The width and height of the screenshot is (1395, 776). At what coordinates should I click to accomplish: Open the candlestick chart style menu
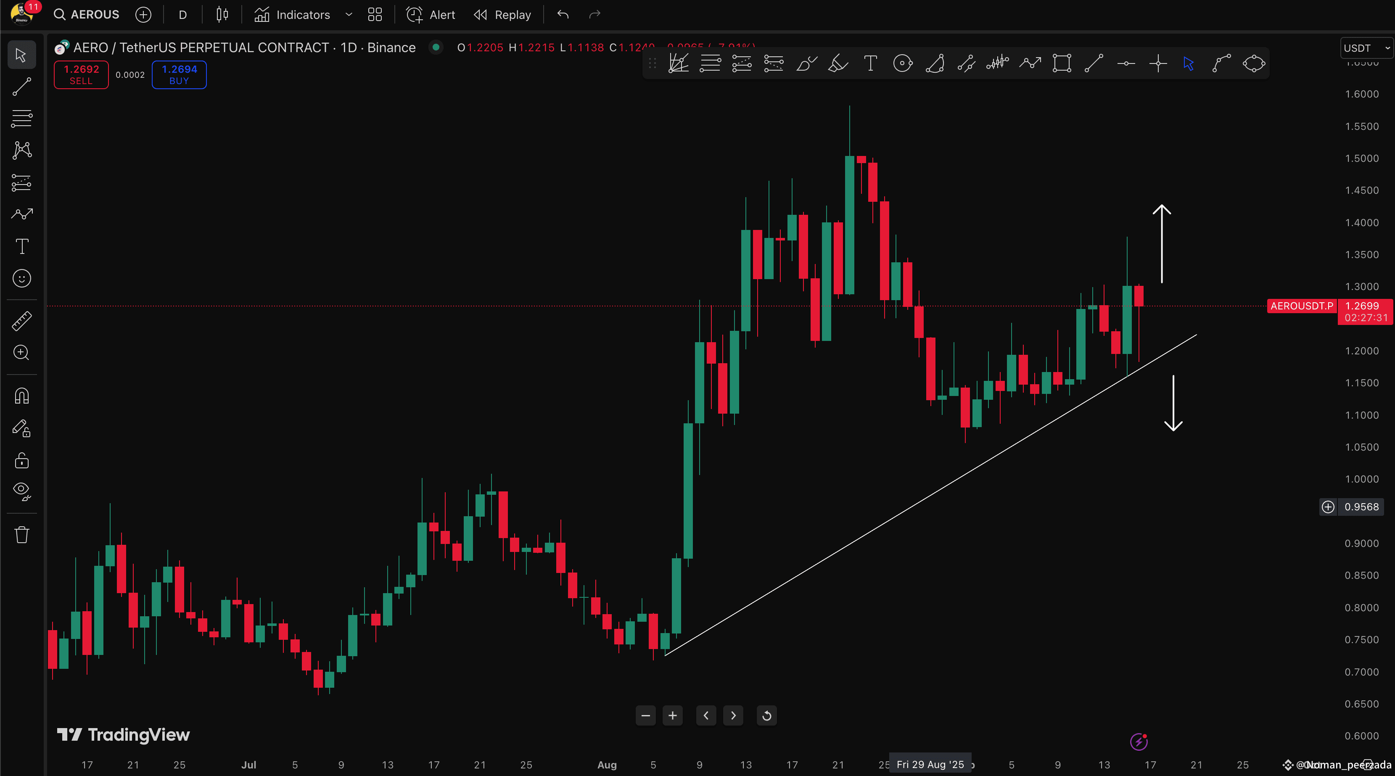pyautogui.click(x=222, y=15)
